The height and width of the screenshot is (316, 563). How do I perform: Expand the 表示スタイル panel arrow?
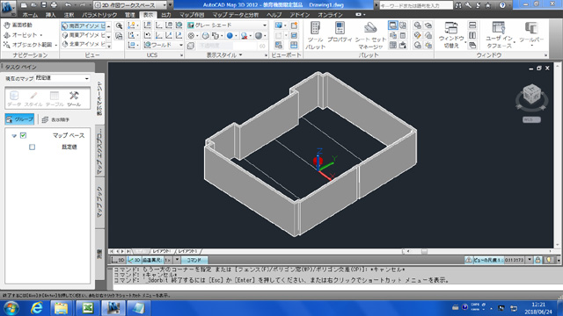click(x=240, y=55)
